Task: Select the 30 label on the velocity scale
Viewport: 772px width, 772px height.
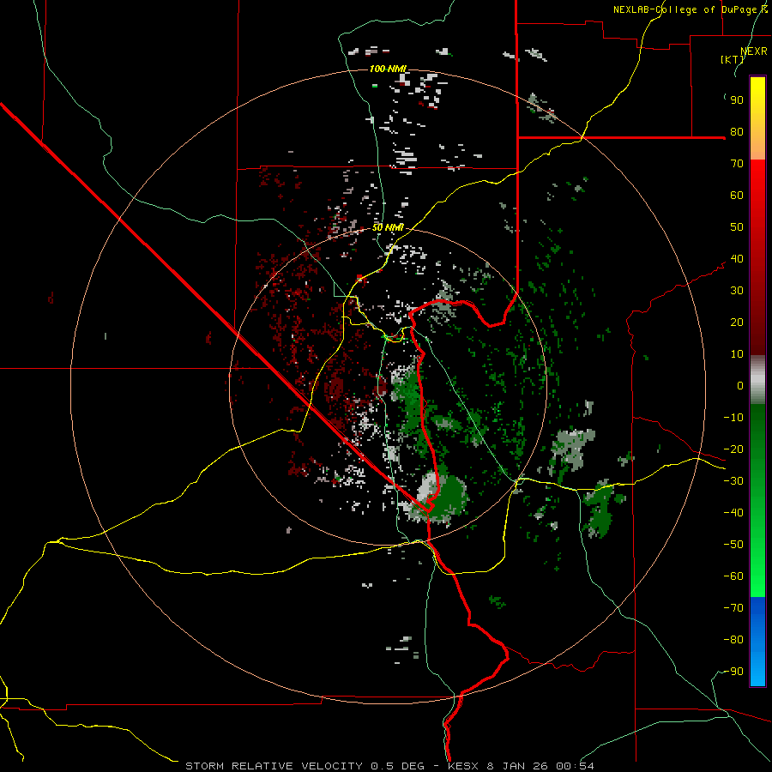Action: [x=737, y=291]
